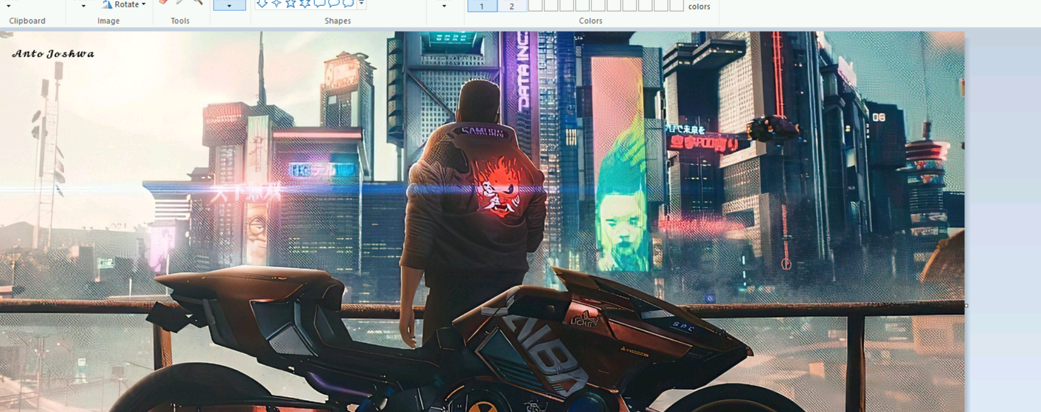
Task: Click the Anto Joshwa text on canvas
Action: pos(53,54)
